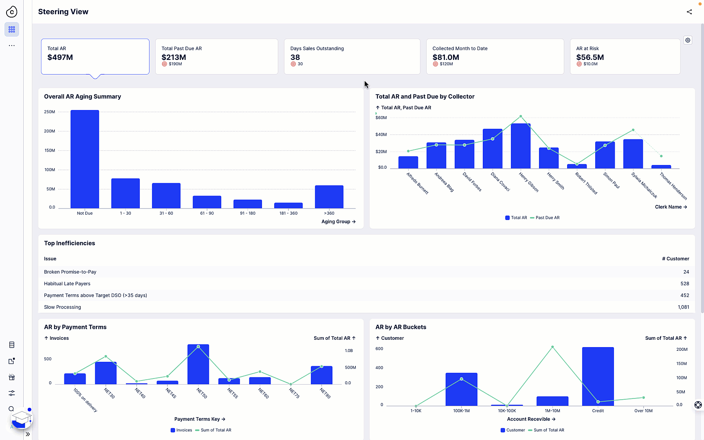Open the gift box feature icon in sidebar
Image resolution: width=704 pixels, height=440 pixels.
point(11,377)
